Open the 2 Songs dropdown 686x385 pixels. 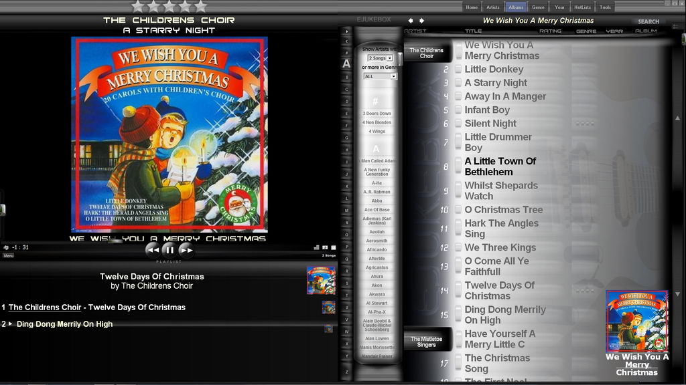(x=380, y=58)
